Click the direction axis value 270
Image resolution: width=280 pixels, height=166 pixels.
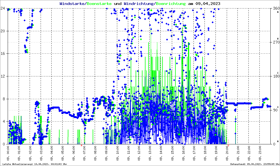click(276, 42)
